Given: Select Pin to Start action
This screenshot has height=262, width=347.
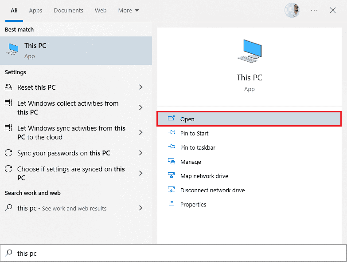Looking at the screenshot, I should pos(249,133).
